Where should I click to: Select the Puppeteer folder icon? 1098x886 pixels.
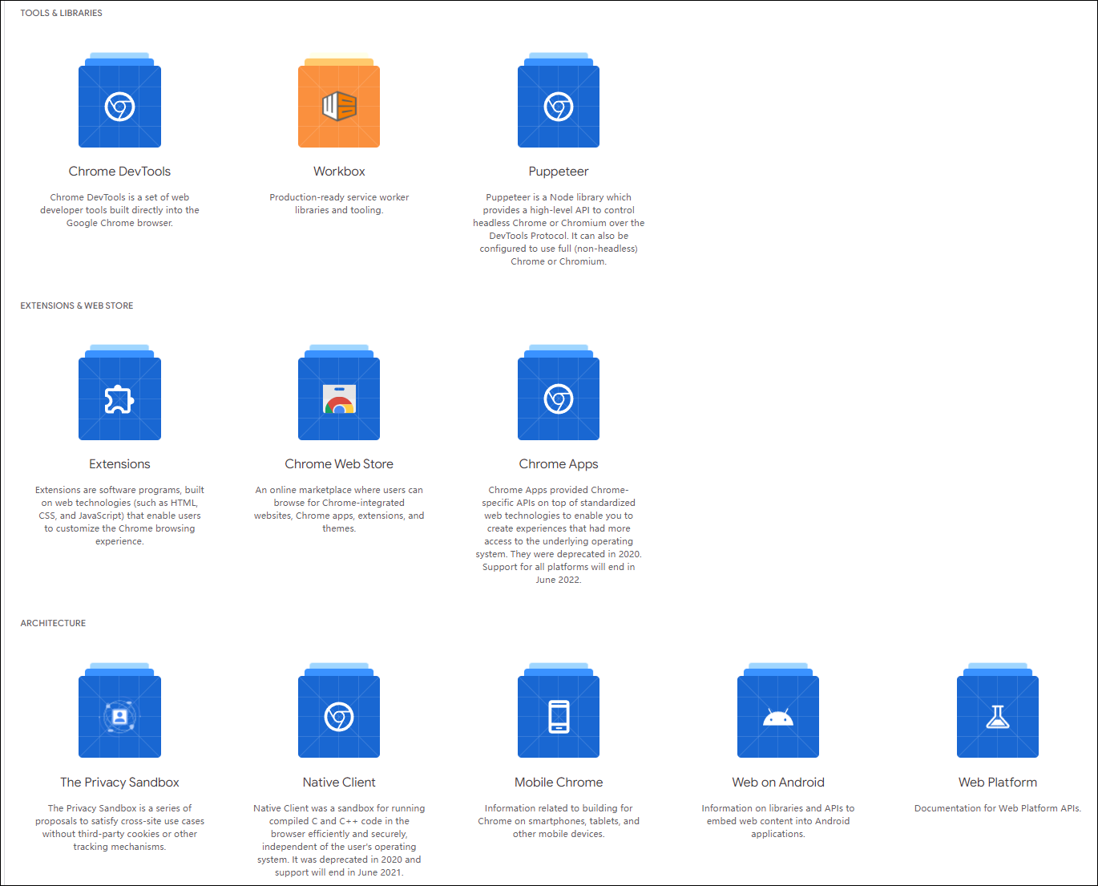tap(559, 100)
